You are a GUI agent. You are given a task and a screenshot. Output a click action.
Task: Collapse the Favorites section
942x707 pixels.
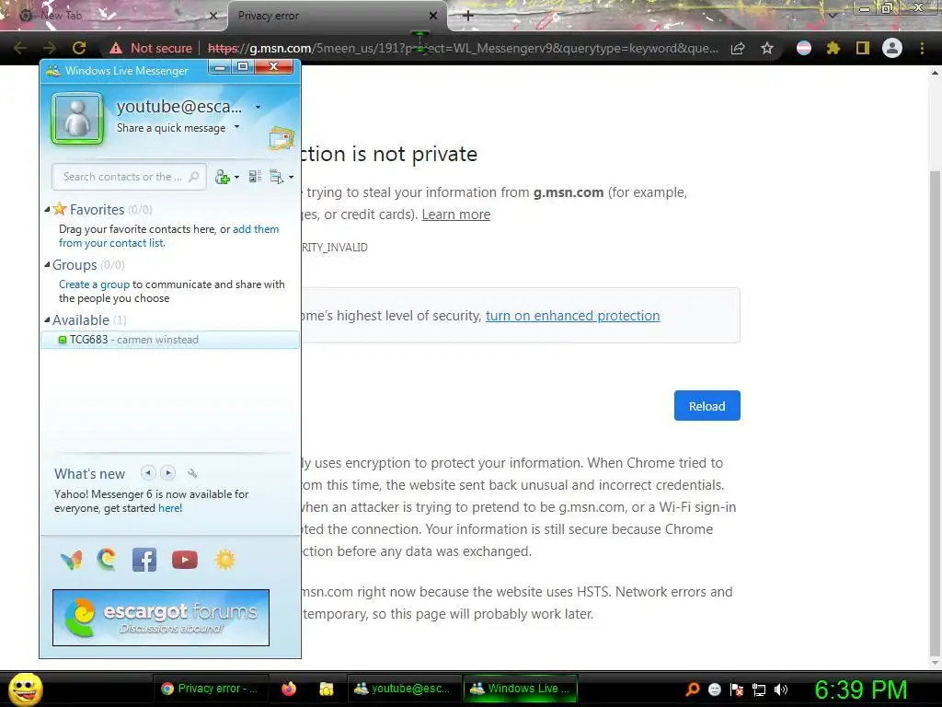tap(47, 209)
